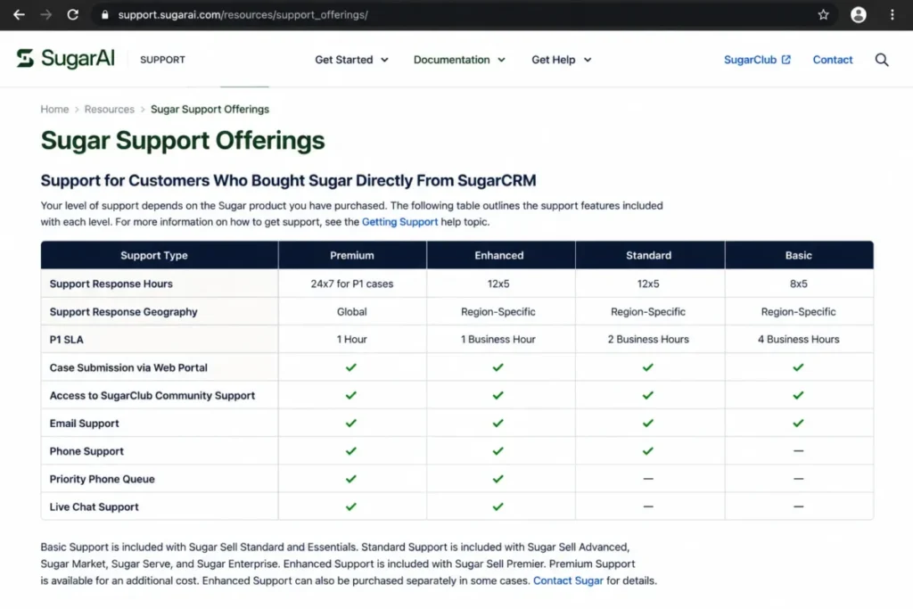913x609 pixels.
Task: Follow the Contact Sugar link
Action: coord(568,580)
